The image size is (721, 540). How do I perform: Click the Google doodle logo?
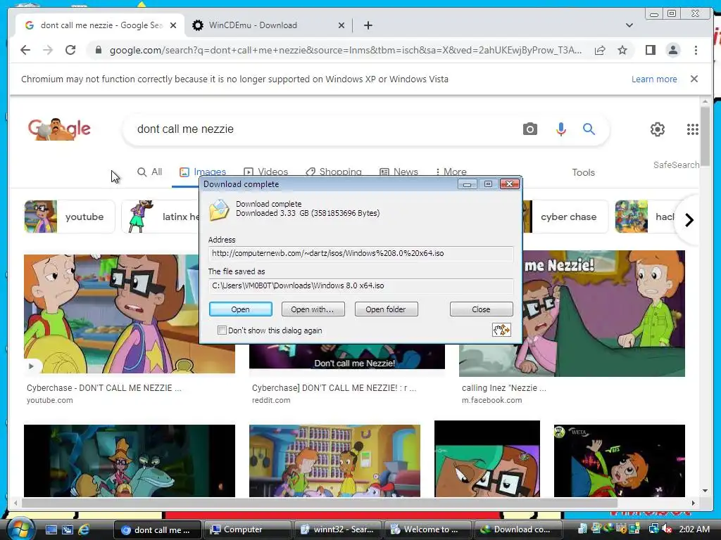pyautogui.click(x=59, y=129)
